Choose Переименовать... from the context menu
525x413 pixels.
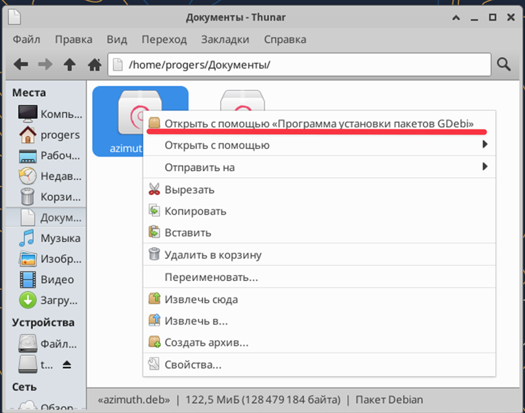coord(319,277)
